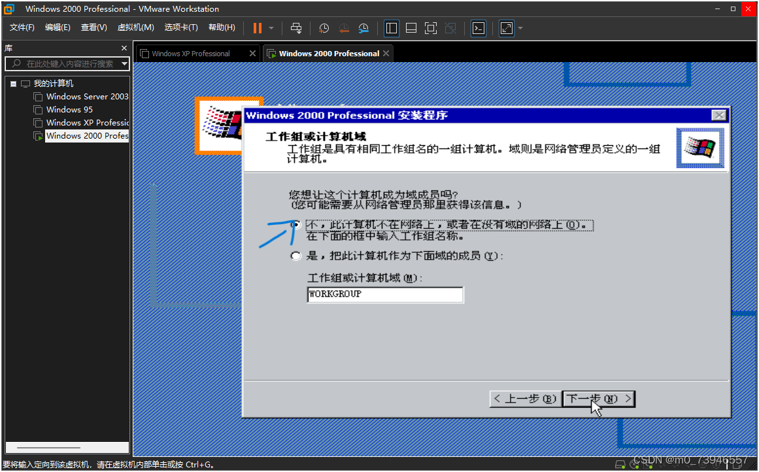Click the hard disk status icon in the status bar
The width and height of the screenshot is (759, 472).
pyautogui.click(x=620, y=465)
